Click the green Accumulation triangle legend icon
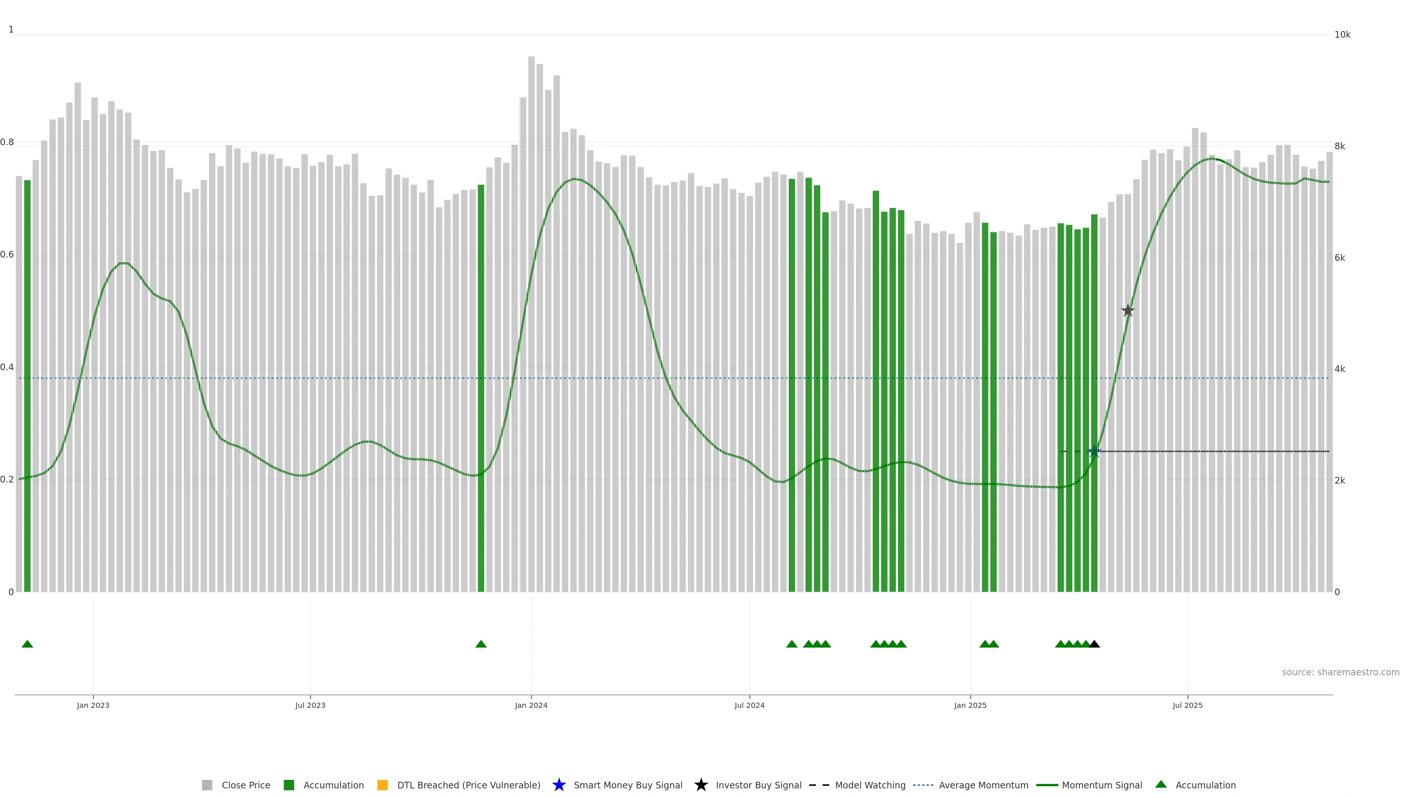This screenshot has height=798, width=1418. (x=1161, y=784)
